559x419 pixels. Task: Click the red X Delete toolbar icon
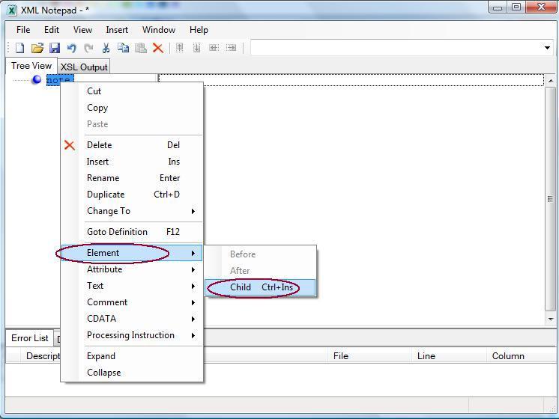(158, 48)
